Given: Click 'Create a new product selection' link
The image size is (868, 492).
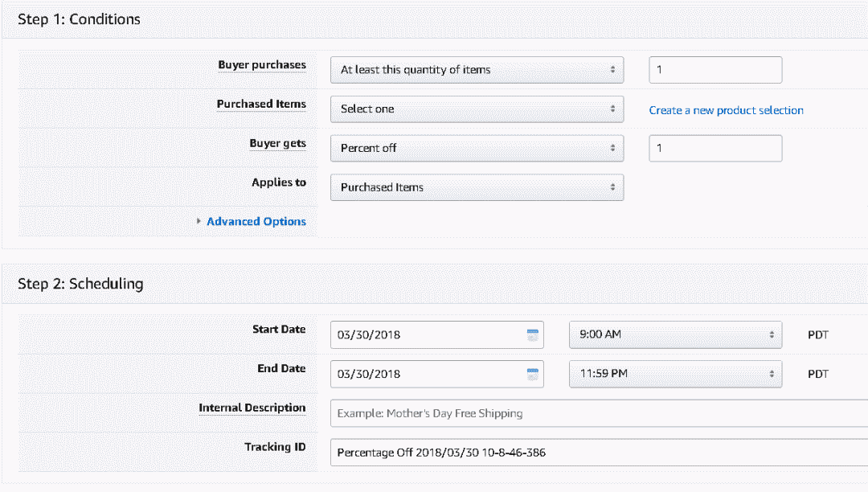Looking at the screenshot, I should (x=726, y=110).
